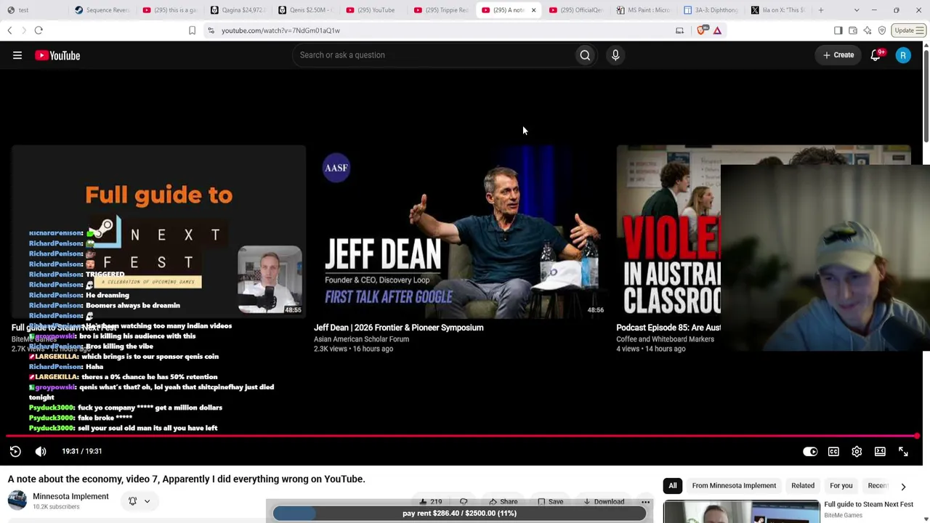Click the 19:31 / 19:31 time display

[x=81, y=451]
